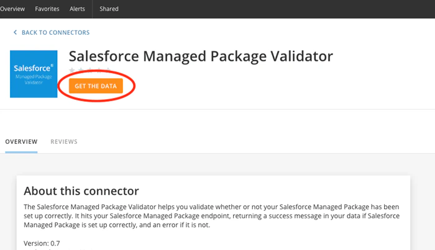Click the blue underline beneath Overview tab

(x=21, y=152)
